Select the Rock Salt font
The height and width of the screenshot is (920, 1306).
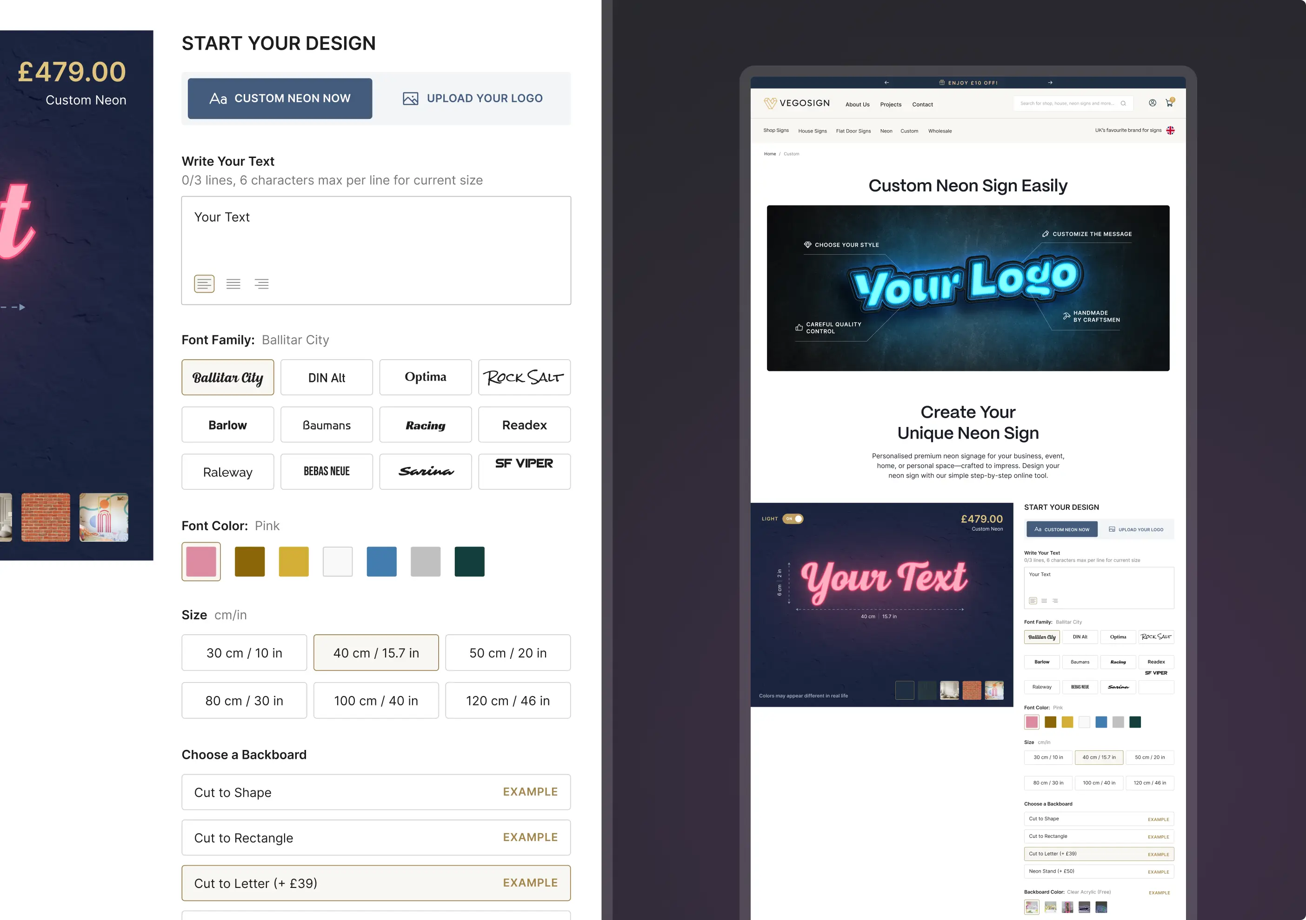point(524,377)
